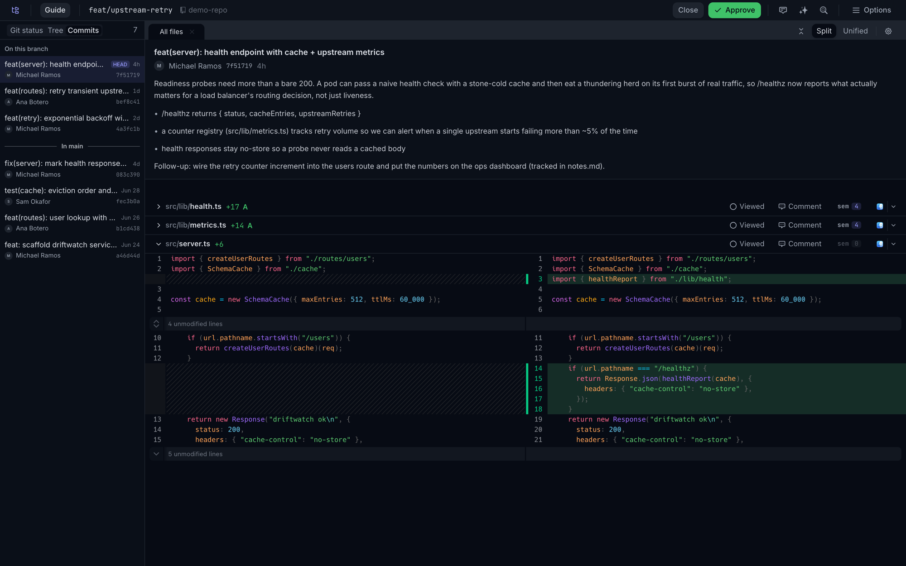Image resolution: width=906 pixels, height=566 pixels.
Task: Click the blue icon on metrics.ts row
Action: point(879,225)
